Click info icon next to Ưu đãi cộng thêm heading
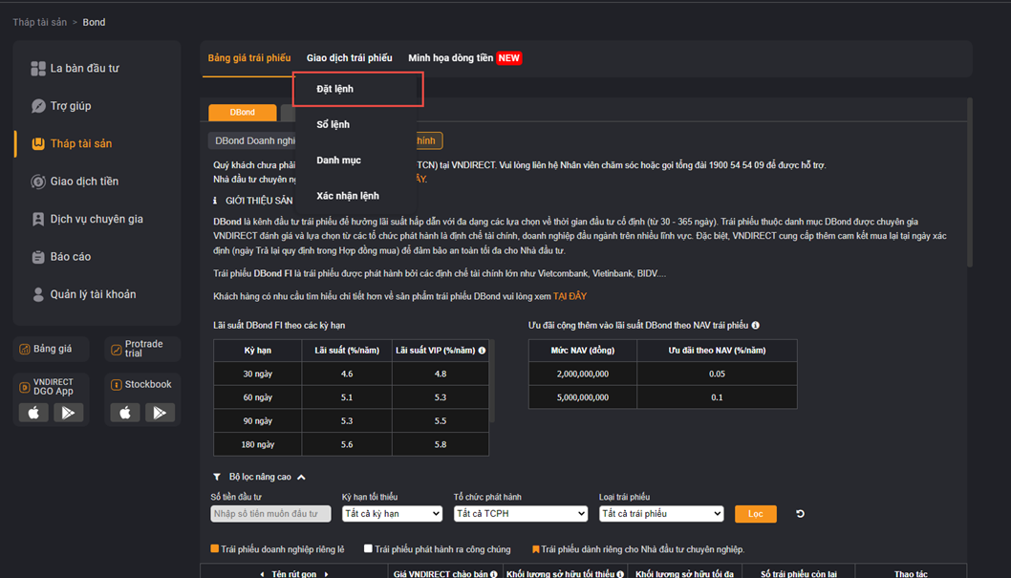 (x=755, y=326)
